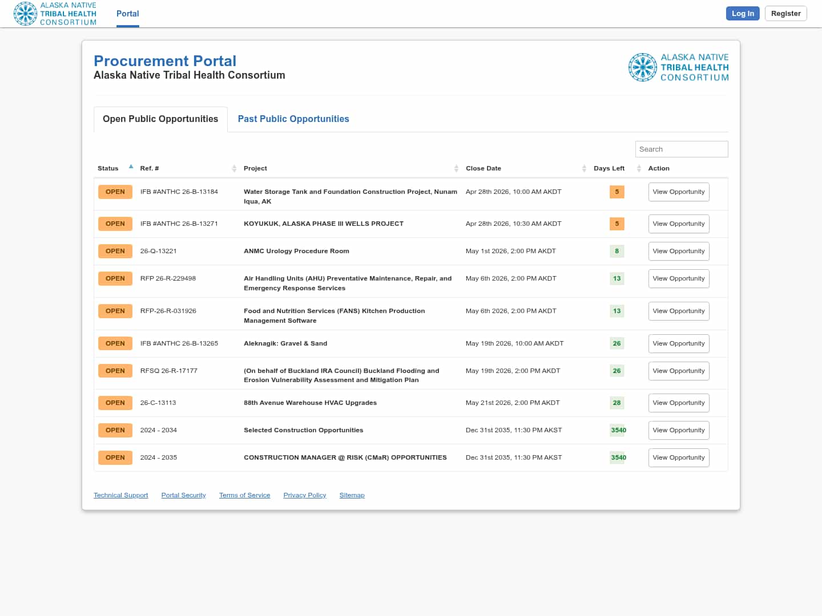Image resolution: width=822 pixels, height=616 pixels.
Task: Click OPEN status badge for IFB 26-B-13184
Action: (115, 192)
